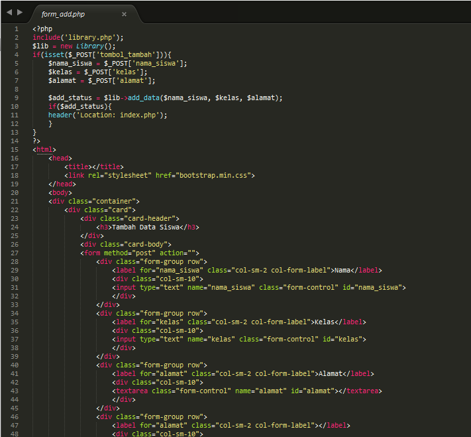Click div class="container" line
Image resolution: width=471 pixels, height=437 pixels.
[x=93, y=202]
